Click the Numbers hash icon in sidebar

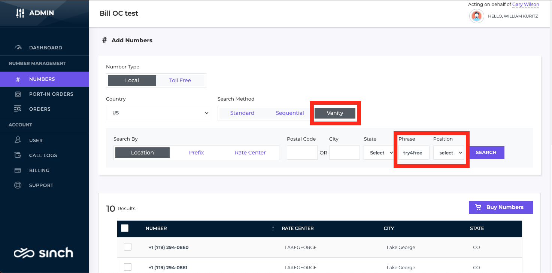[x=18, y=79]
